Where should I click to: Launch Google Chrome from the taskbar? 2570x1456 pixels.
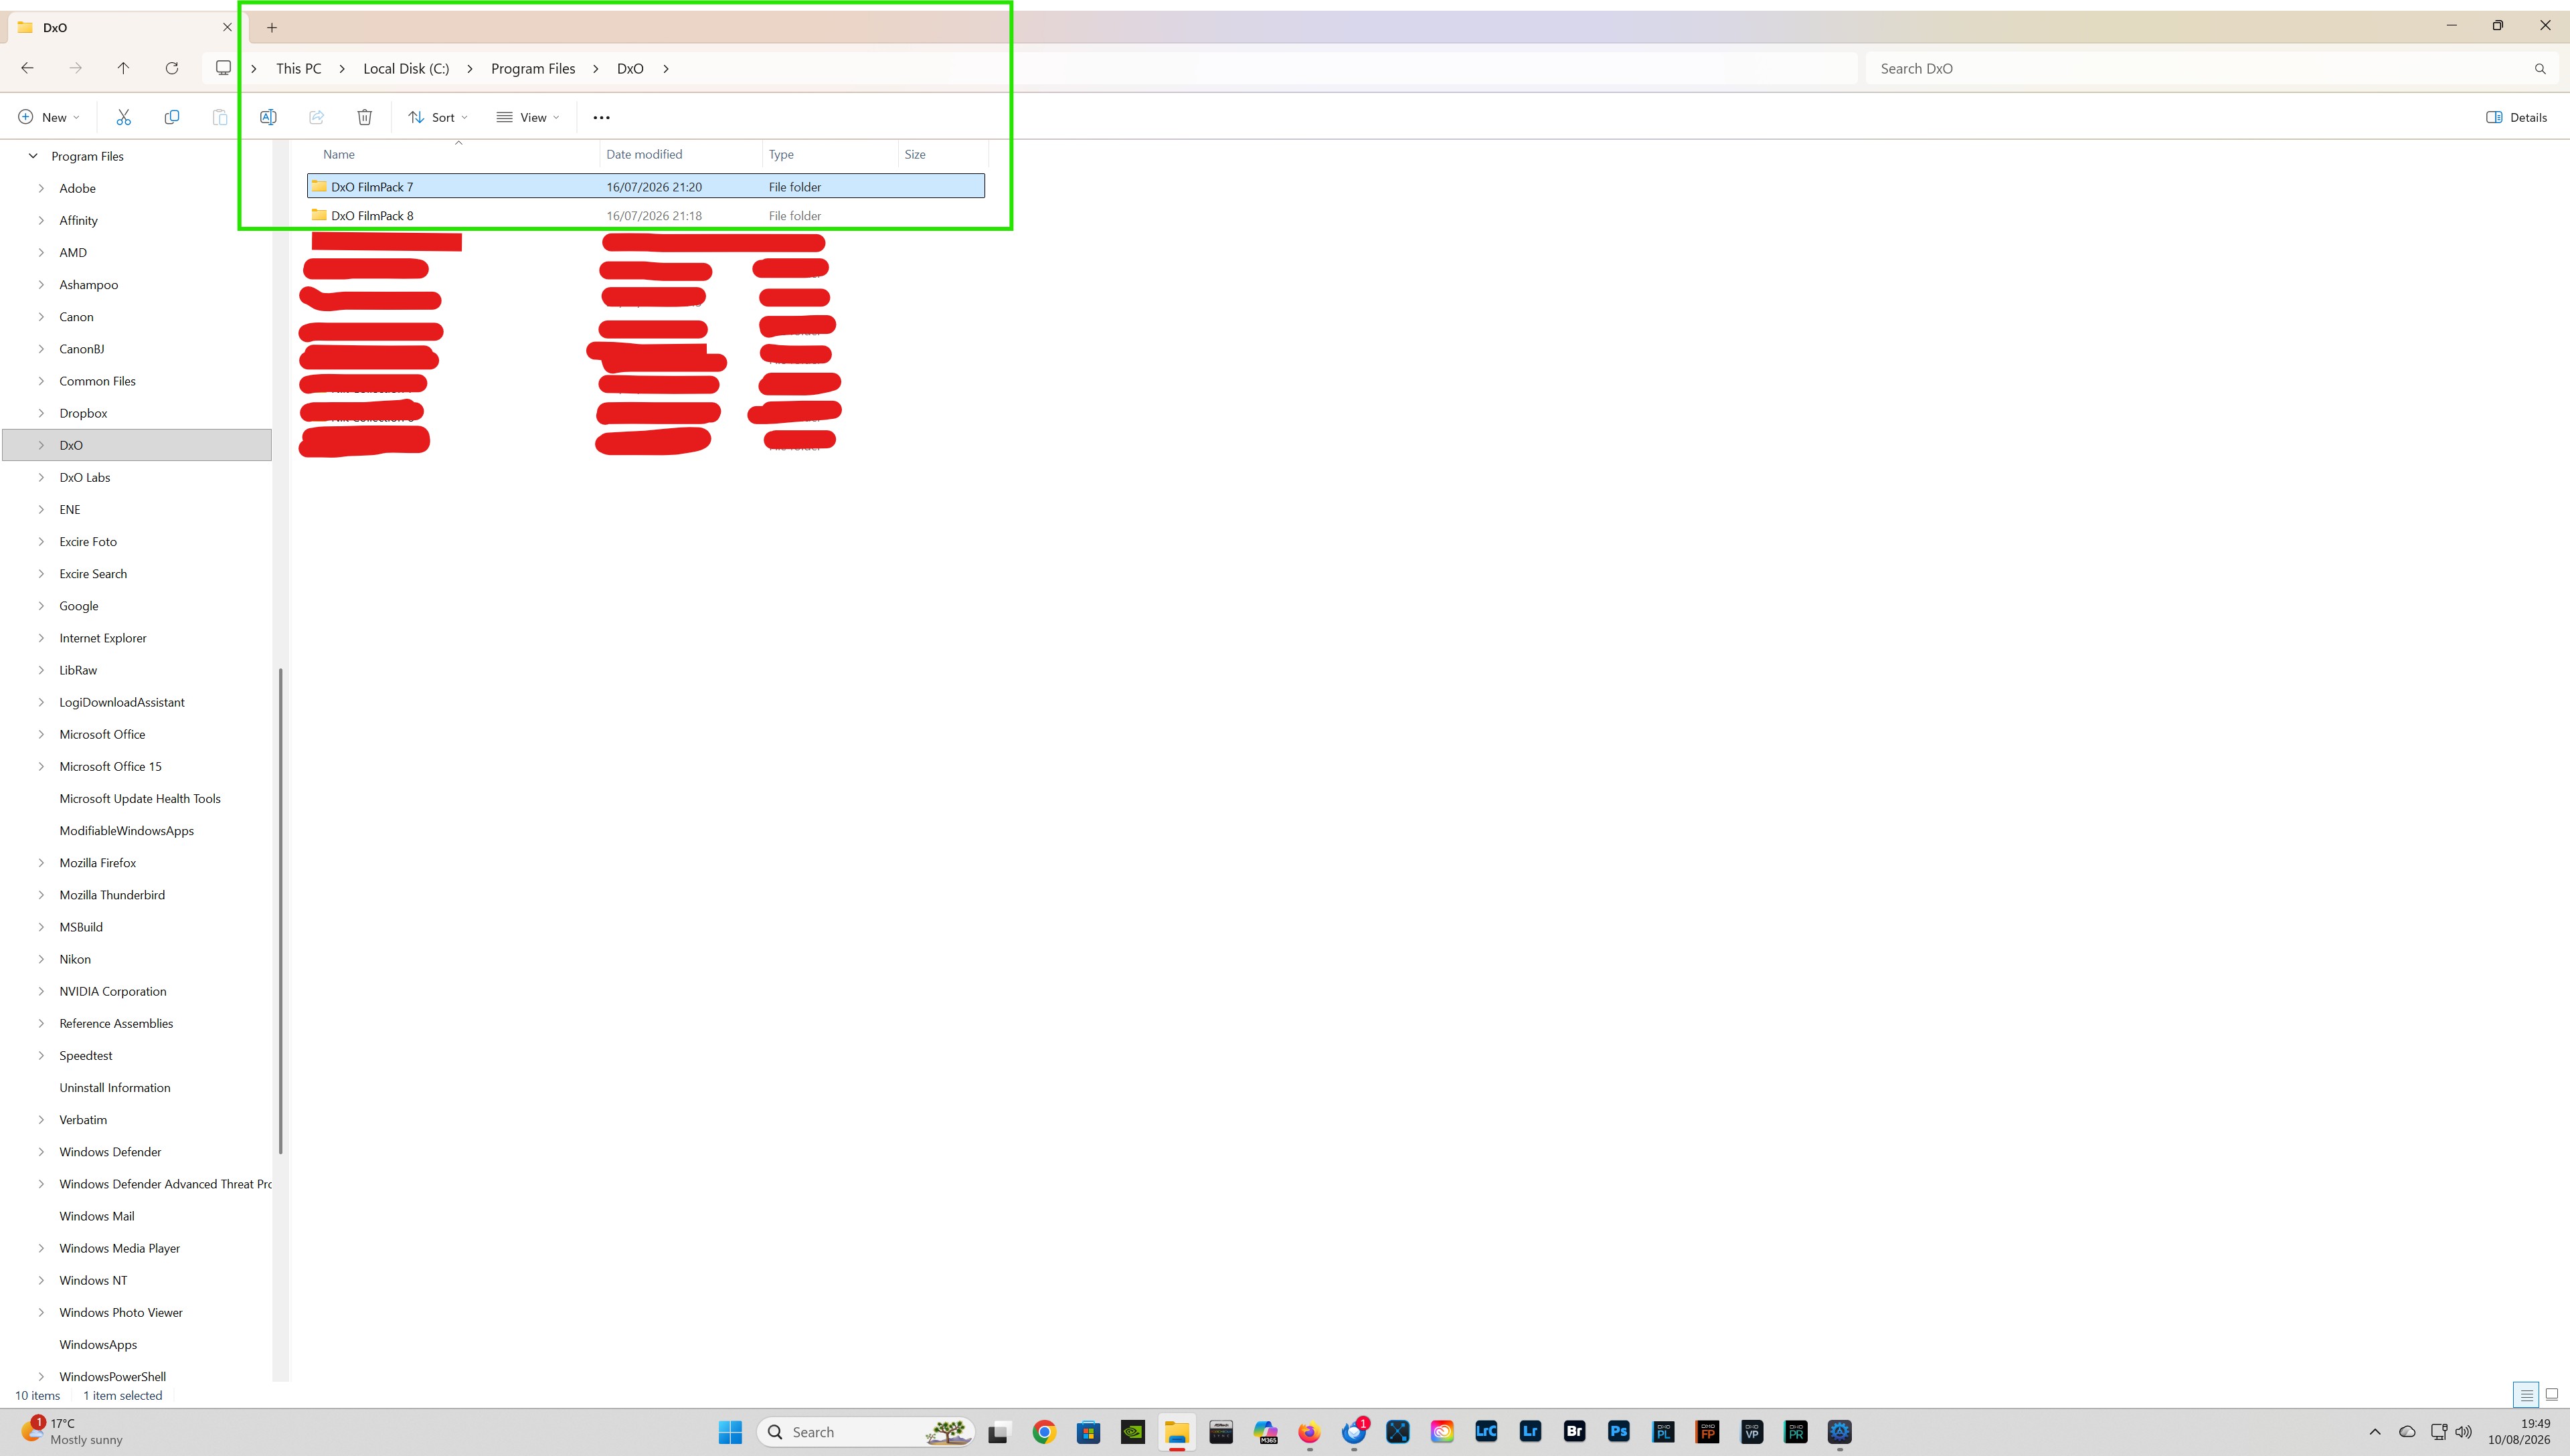click(x=1044, y=1432)
